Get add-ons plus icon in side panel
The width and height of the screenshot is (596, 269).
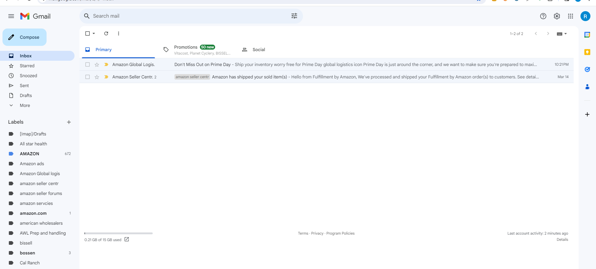click(x=587, y=114)
